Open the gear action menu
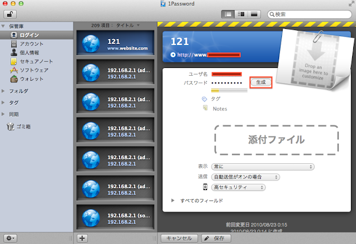This screenshot has width=356, height=244. (x=10, y=238)
